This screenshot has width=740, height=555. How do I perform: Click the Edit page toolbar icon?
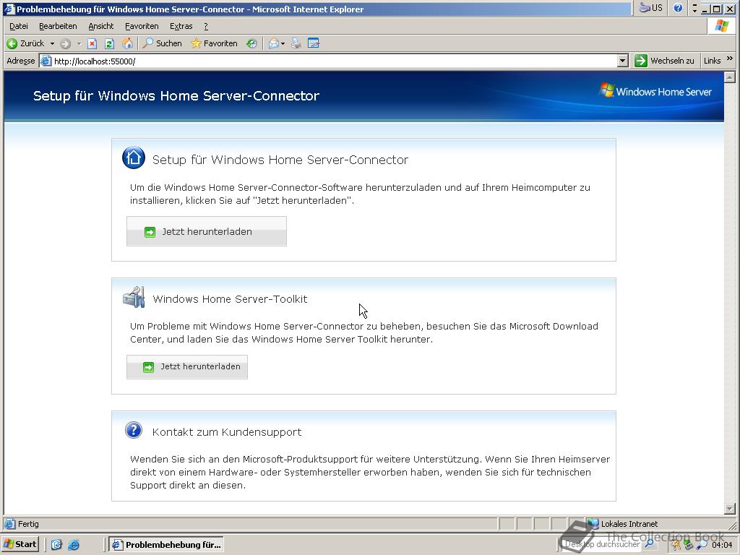314,43
